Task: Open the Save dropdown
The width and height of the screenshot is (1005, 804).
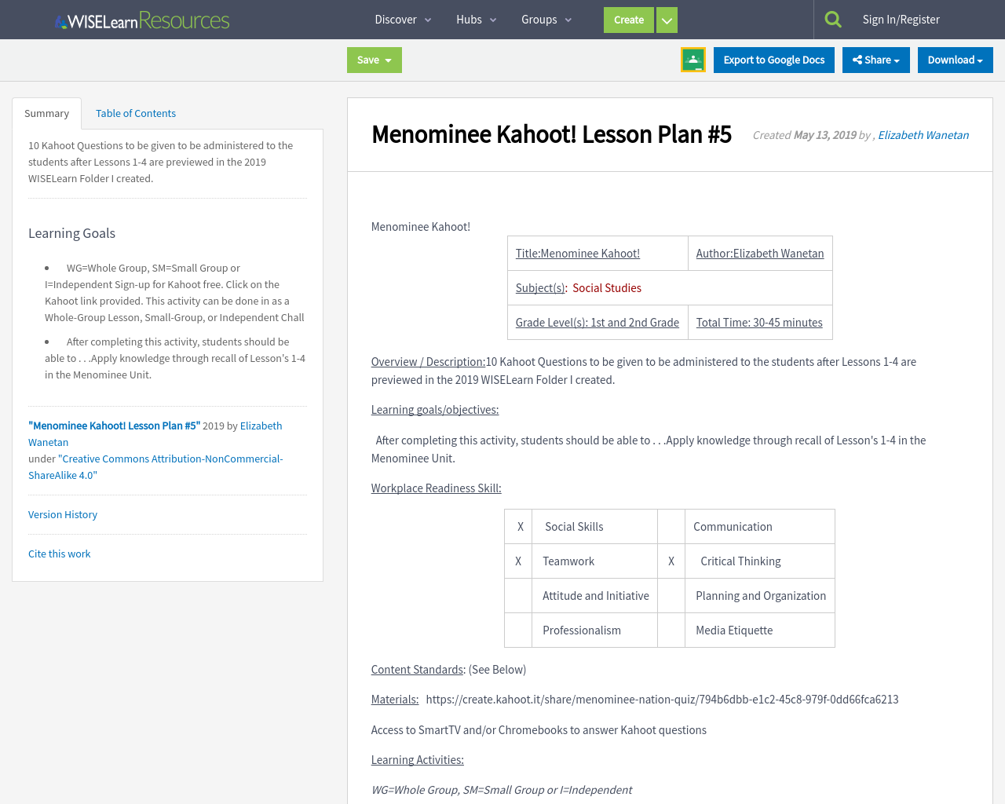Action: pyautogui.click(x=374, y=60)
